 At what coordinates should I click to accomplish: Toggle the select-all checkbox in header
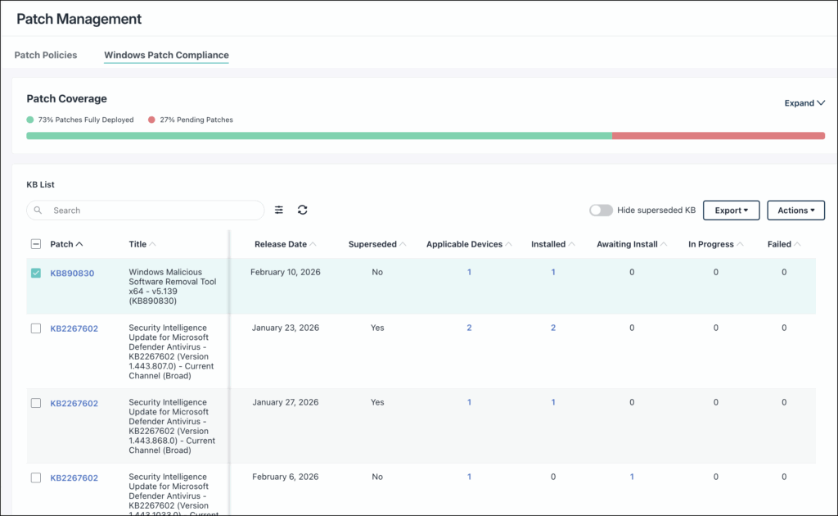[36, 244]
